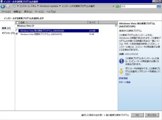Click into the 検索 search field
The image size is (162, 120).
pos(138,6)
